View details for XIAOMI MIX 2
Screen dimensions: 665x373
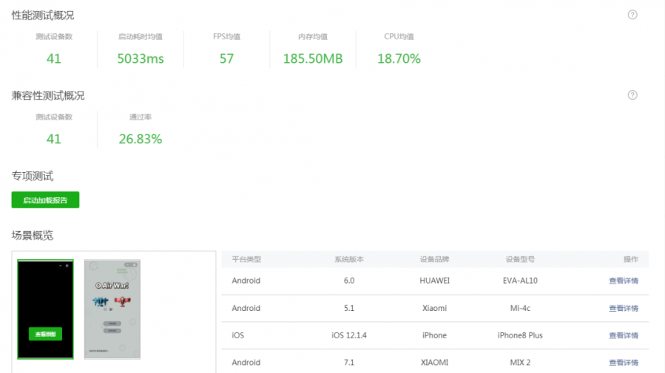(624, 363)
